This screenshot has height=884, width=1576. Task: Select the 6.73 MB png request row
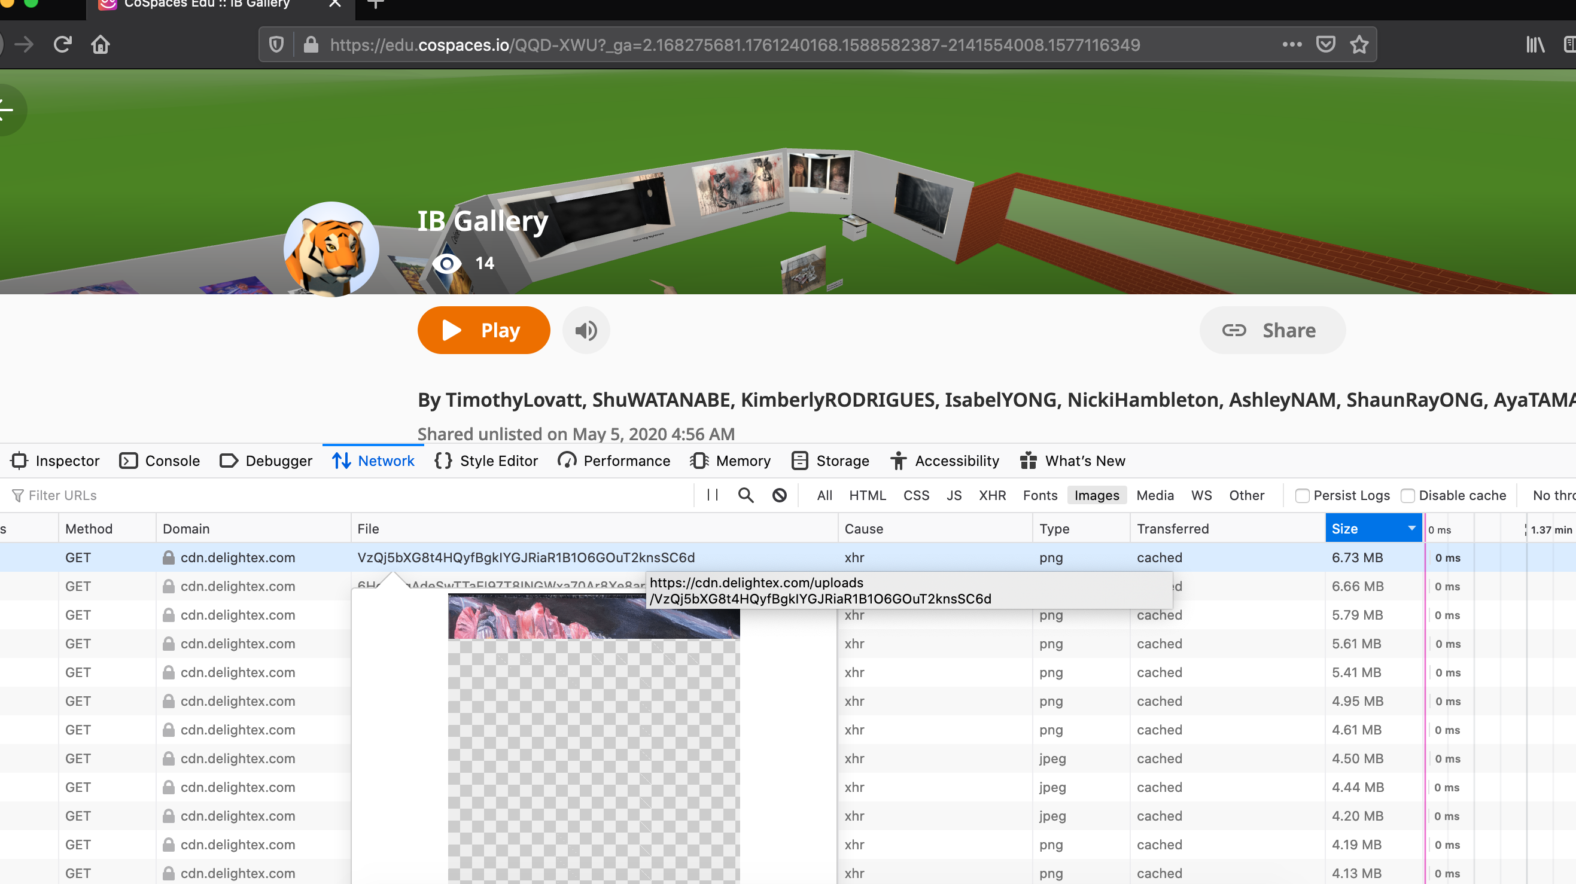tap(788, 557)
